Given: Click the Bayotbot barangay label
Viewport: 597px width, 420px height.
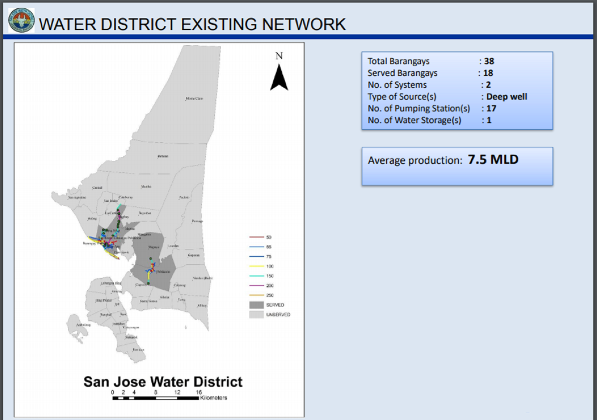Looking at the screenshot, I should pos(145,213).
